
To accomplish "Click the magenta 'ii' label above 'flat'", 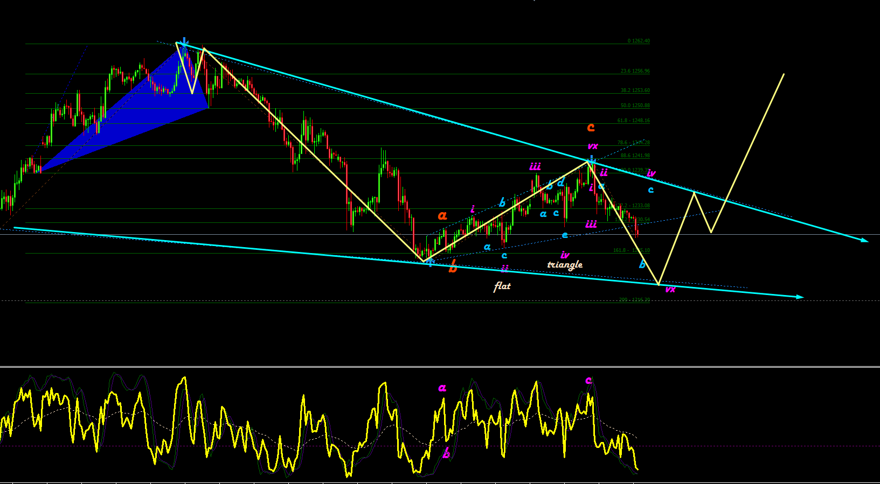I will click(504, 268).
